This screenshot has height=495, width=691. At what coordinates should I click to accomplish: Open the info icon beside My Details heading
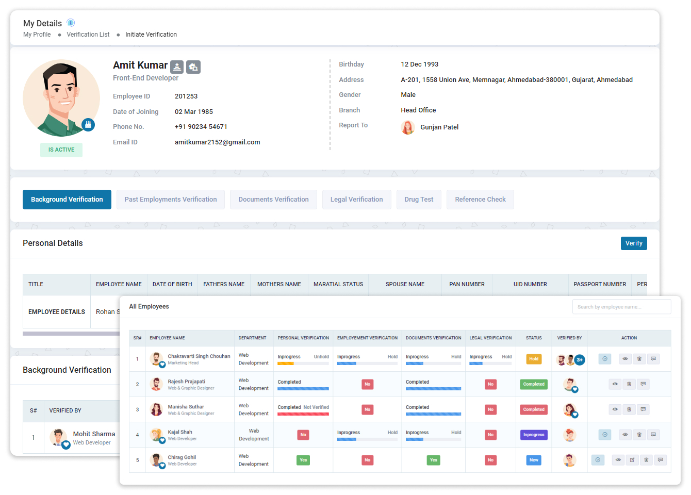pos(71,23)
